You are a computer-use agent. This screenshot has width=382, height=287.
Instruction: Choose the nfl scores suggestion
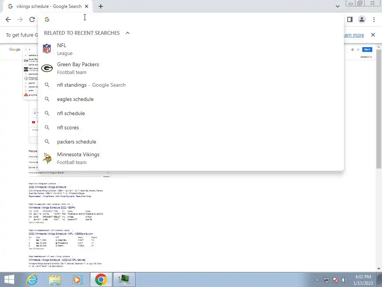tap(191, 127)
